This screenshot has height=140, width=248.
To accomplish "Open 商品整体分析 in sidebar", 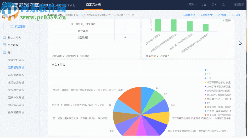I will pyautogui.click(x=16, y=75).
